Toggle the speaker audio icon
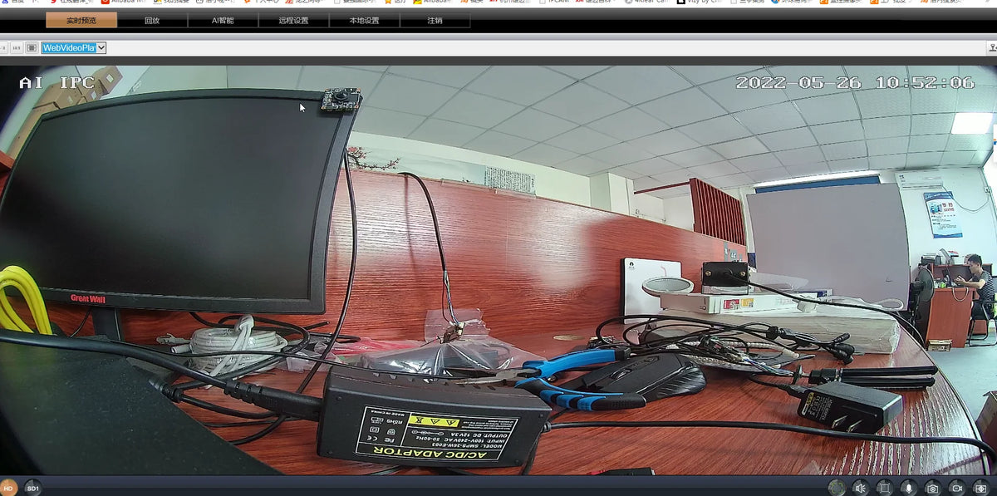997x496 pixels. (861, 489)
